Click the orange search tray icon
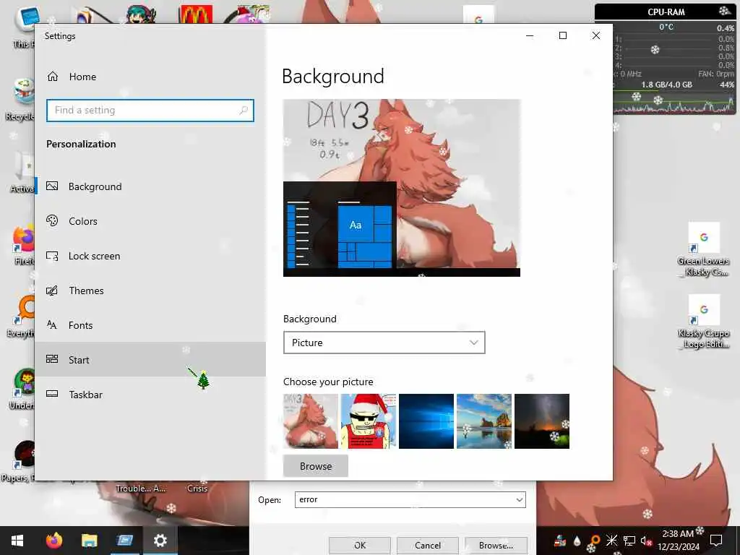The width and height of the screenshot is (740, 555). point(594,541)
